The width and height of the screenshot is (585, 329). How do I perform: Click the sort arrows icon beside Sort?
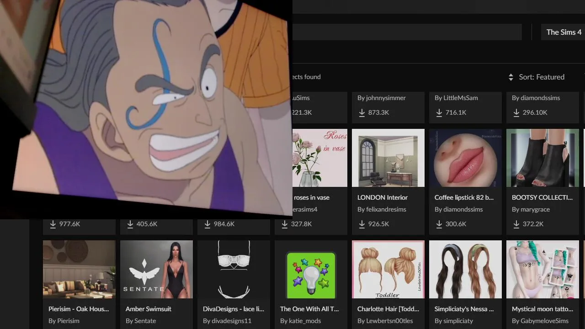pos(511,77)
